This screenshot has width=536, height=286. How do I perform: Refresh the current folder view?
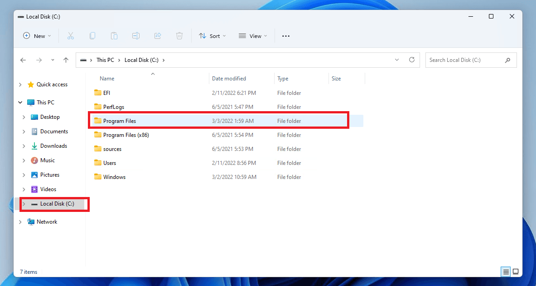(412, 60)
